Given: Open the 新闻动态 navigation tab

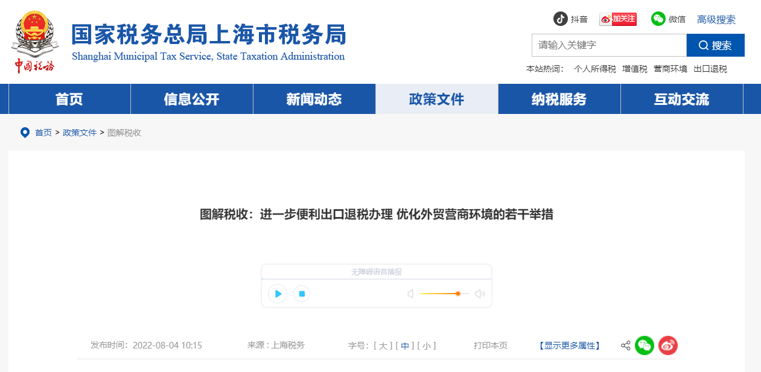Looking at the screenshot, I should click(x=314, y=99).
